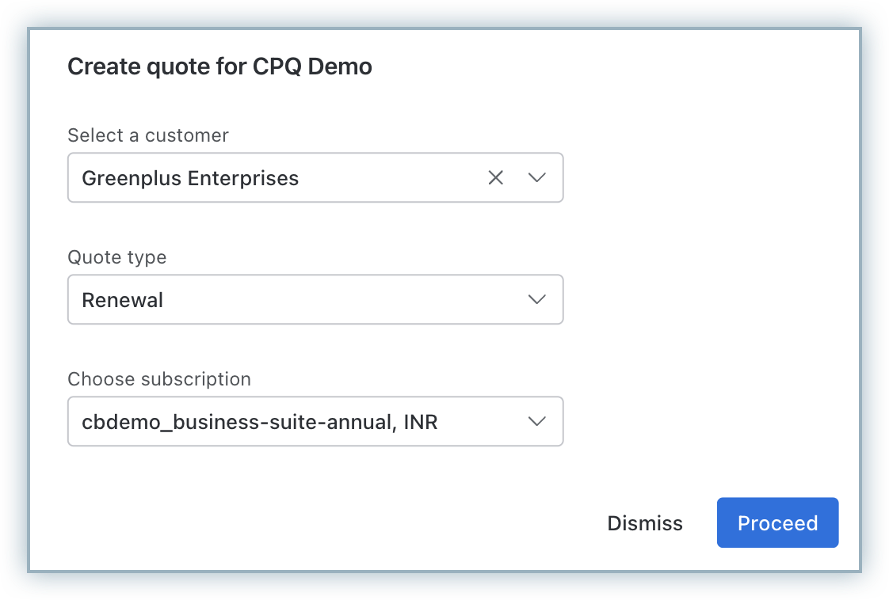889x600 pixels.
Task: Confirm quote creation with the blue button
Action: pyautogui.click(x=777, y=523)
